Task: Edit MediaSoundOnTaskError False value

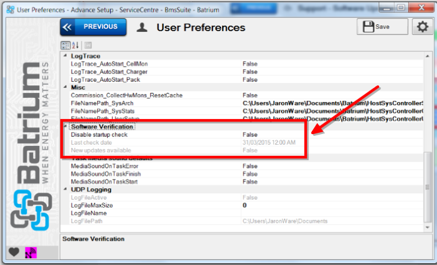Action: coord(332,166)
